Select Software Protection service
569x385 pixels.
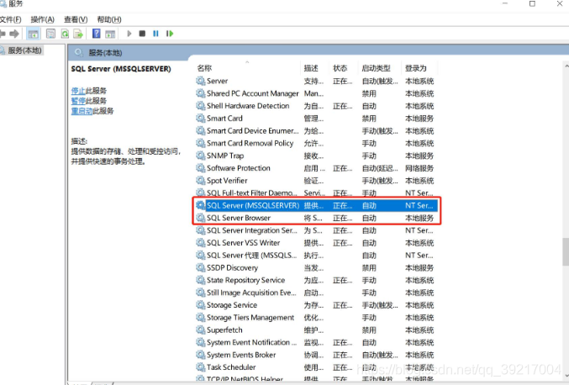239,168
